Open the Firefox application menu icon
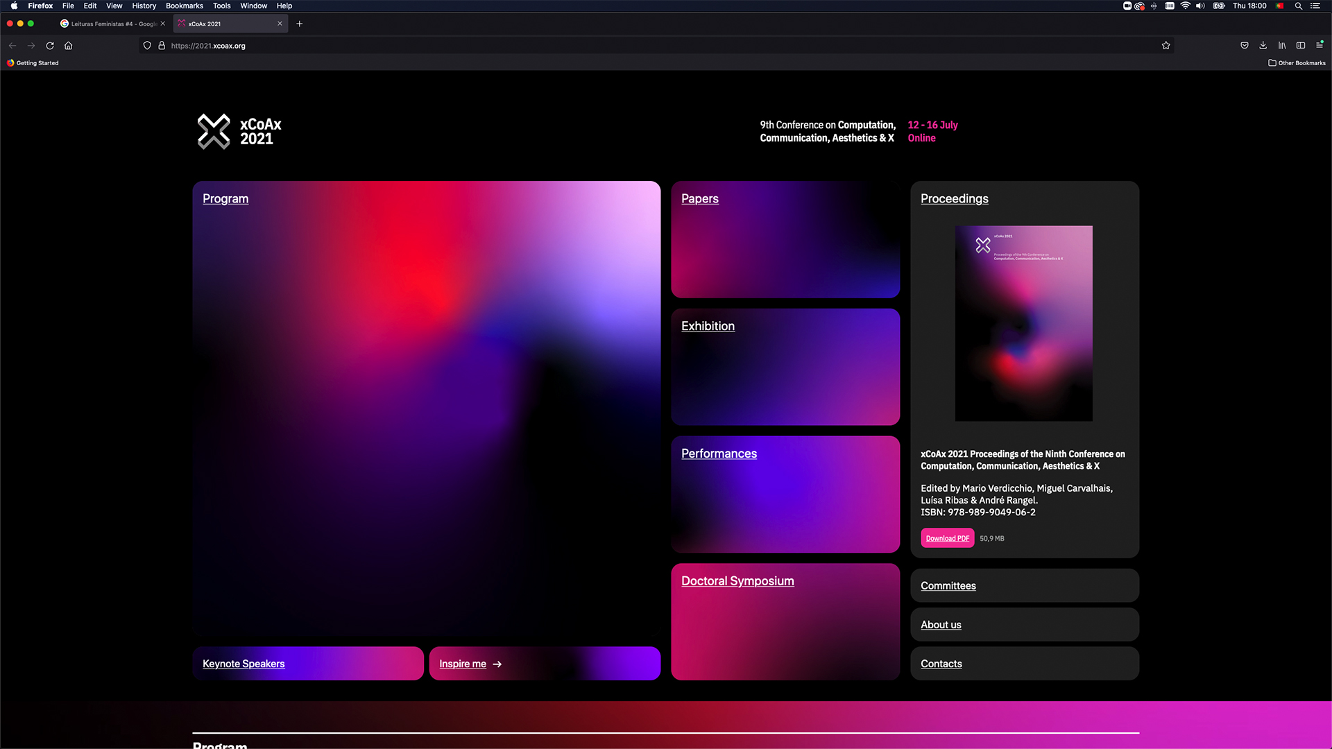The height and width of the screenshot is (749, 1332). 1320,46
